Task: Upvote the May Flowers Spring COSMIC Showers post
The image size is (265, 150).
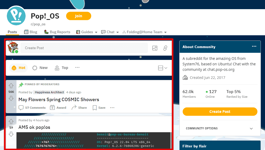Action: [x=11, y=86]
